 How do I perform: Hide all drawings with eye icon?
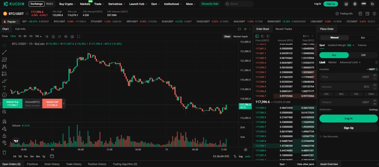4,142
